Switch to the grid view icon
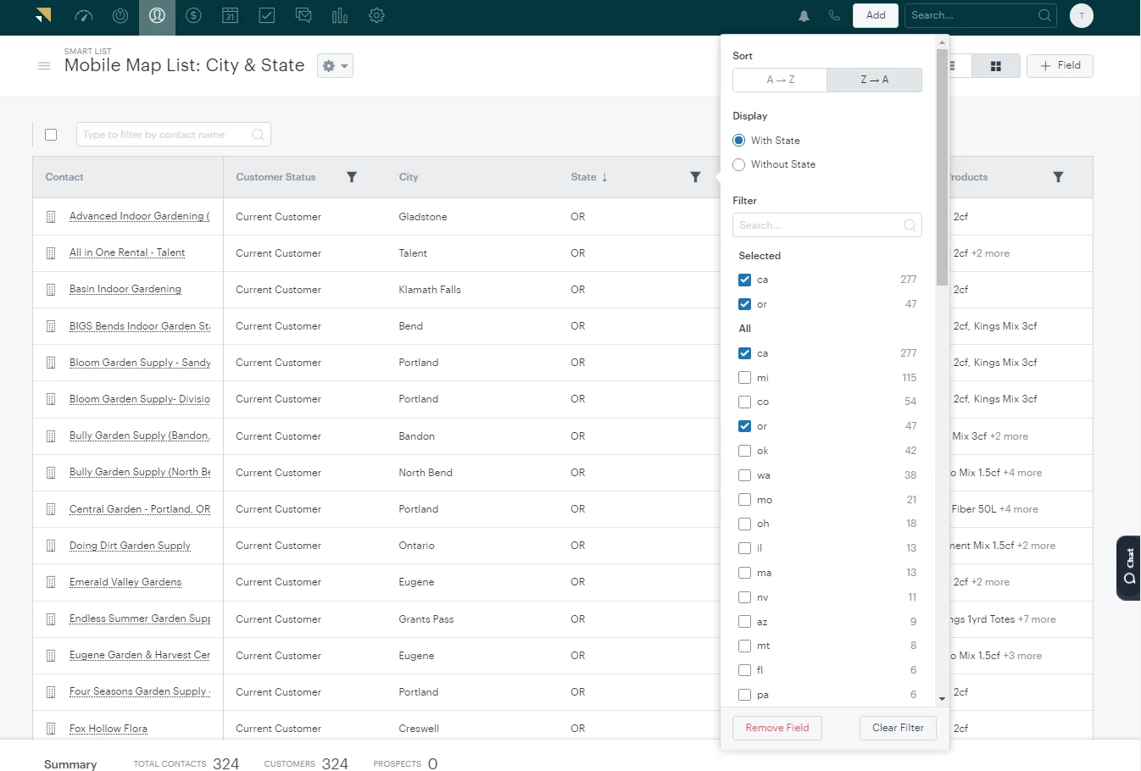The width and height of the screenshot is (1141, 771). point(996,66)
